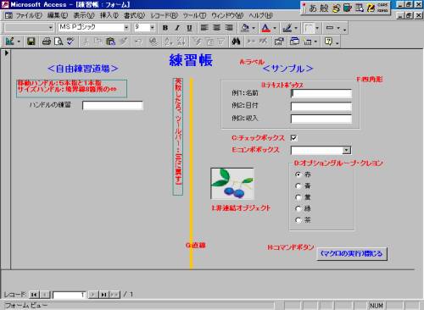
Task: Show the Database Window icon
Action: tap(294, 42)
